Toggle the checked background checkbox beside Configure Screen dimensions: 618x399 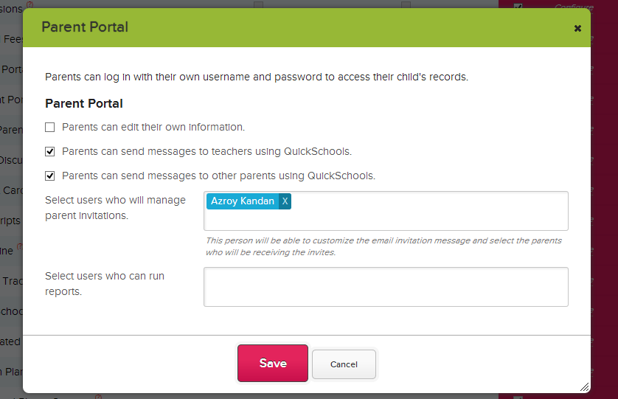point(518,6)
